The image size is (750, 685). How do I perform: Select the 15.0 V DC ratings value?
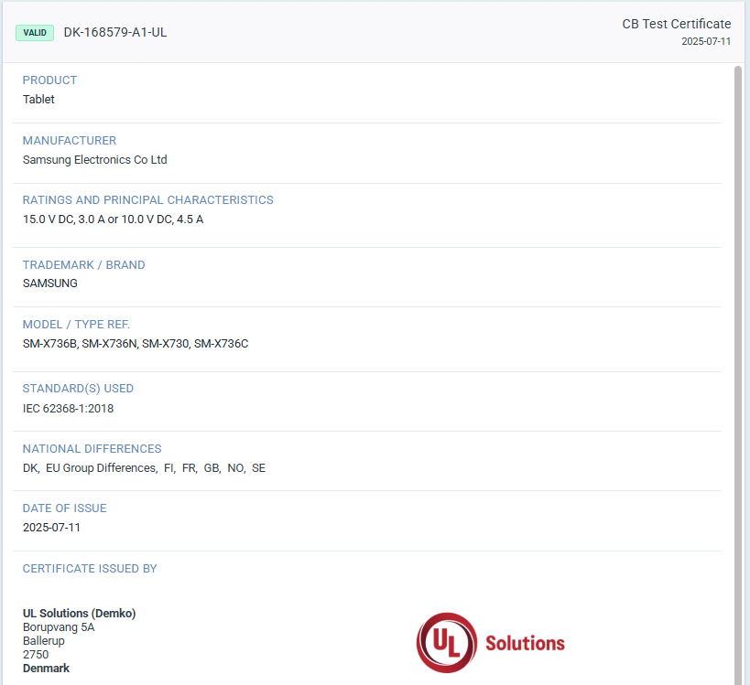tap(113, 219)
